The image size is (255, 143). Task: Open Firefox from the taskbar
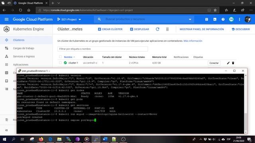click(41, 139)
